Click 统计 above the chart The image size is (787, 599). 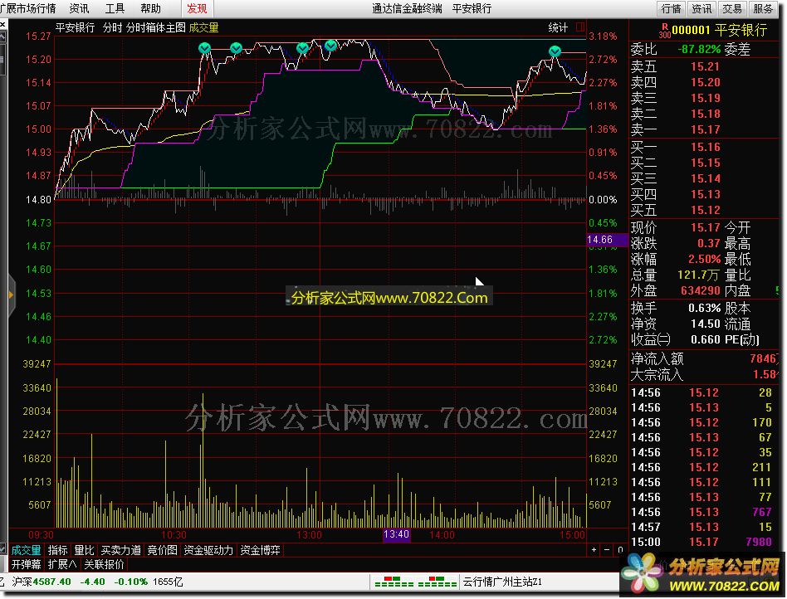558,27
